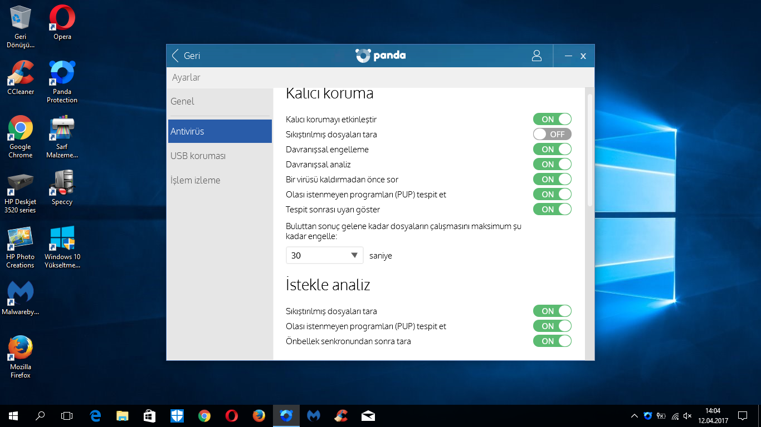The height and width of the screenshot is (427, 761).
Task: Launch Google Chrome desktop shortcut
Action: click(21, 137)
